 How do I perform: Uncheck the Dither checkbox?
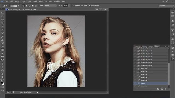(82, 5)
